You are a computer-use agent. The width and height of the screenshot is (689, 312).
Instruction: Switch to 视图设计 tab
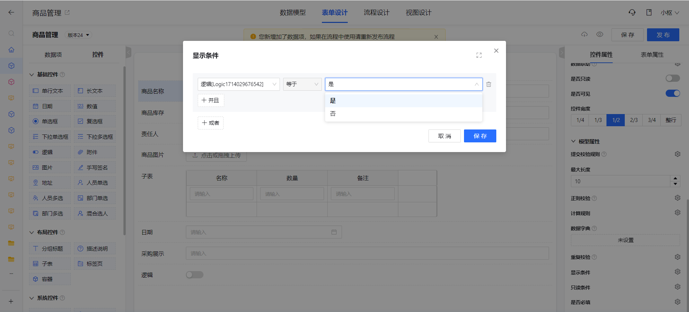point(418,13)
